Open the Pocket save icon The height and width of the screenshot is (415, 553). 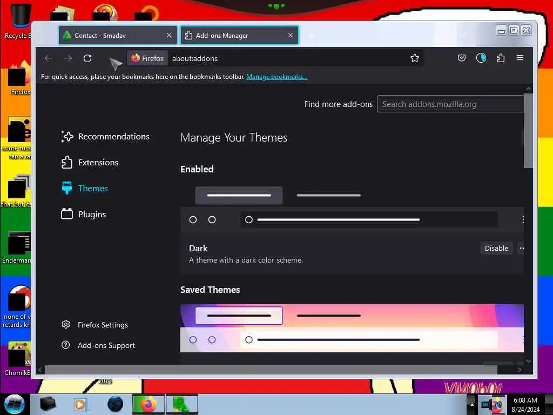tap(462, 58)
